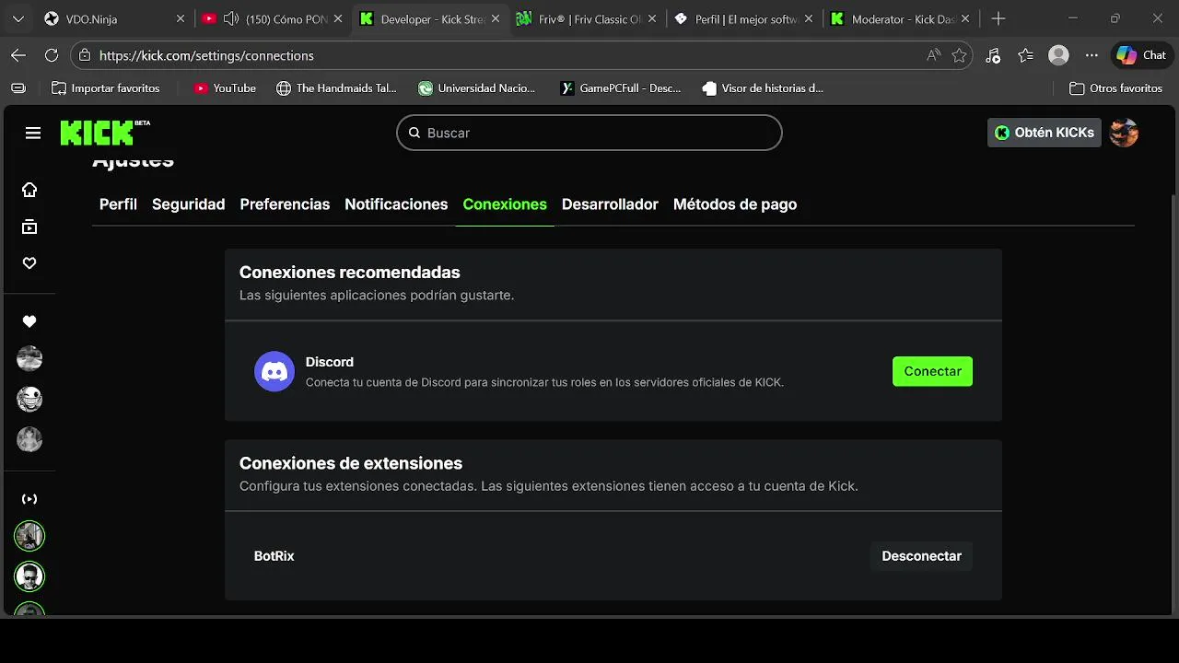Close the Developer - Kick Streaming tab
1179x663 pixels.
pos(496,18)
